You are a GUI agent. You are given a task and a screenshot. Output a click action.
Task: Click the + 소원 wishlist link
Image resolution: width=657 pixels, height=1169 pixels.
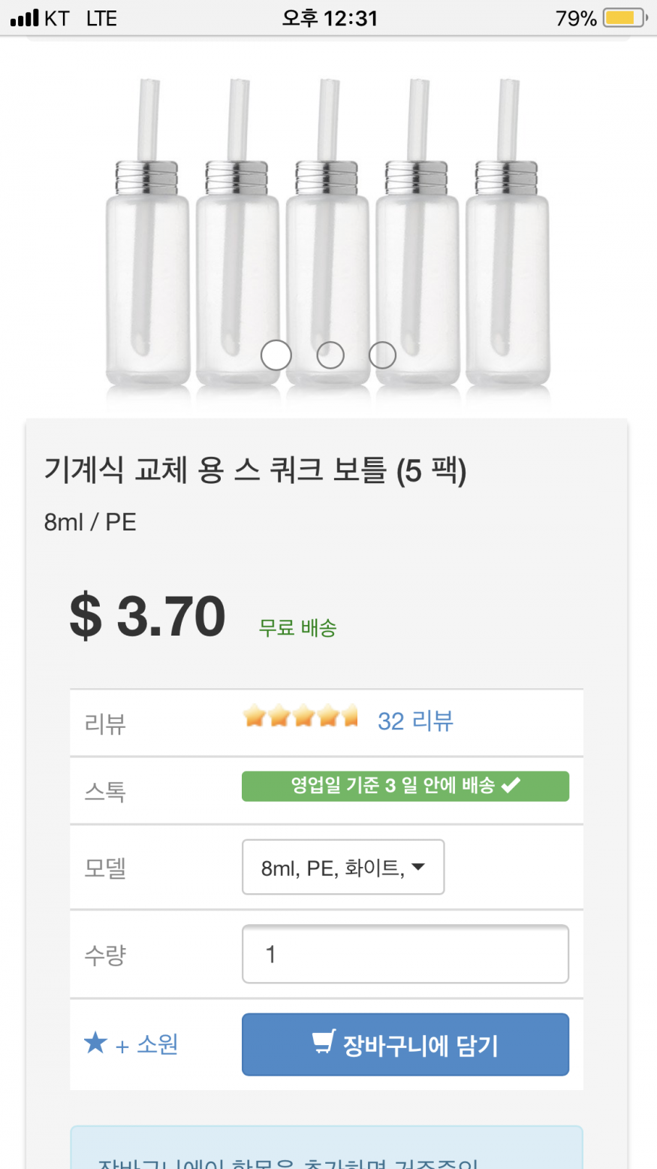click(x=146, y=1045)
